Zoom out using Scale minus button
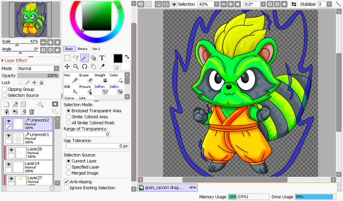Screen dimensions: 343x201 (x=43, y=42)
